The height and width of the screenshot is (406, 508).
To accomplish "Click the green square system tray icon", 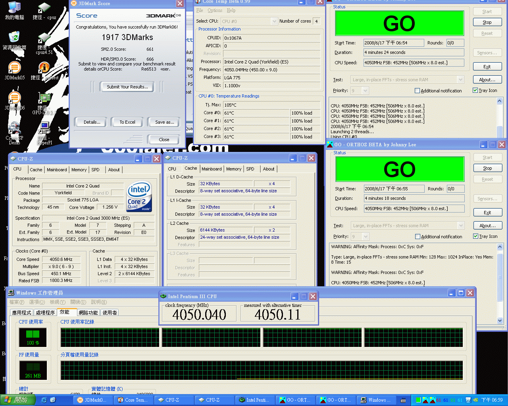I will (418, 400).
